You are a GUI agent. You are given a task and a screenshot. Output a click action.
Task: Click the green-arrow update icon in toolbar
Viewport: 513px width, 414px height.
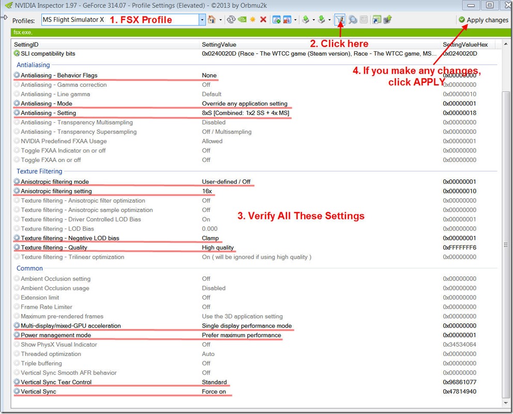click(387, 20)
